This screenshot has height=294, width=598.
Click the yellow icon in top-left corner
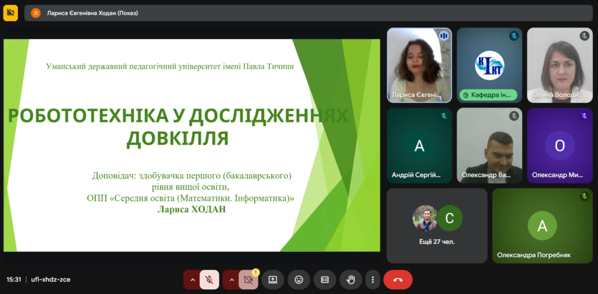coord(11,12)
